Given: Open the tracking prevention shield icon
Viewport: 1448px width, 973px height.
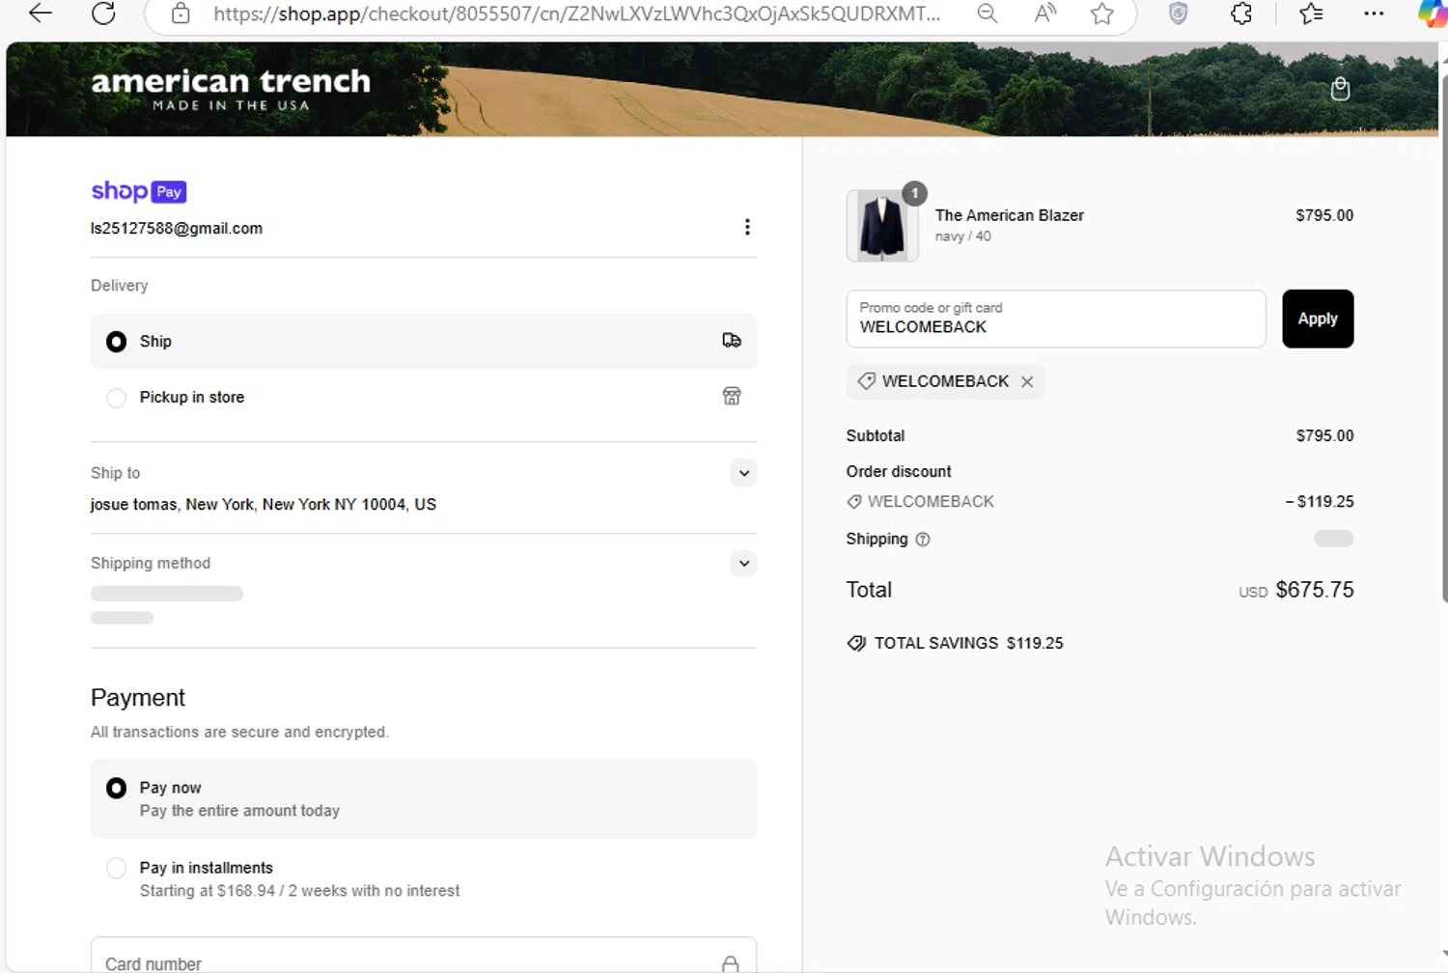Looking at the screenshot, I should [1178, 14].
